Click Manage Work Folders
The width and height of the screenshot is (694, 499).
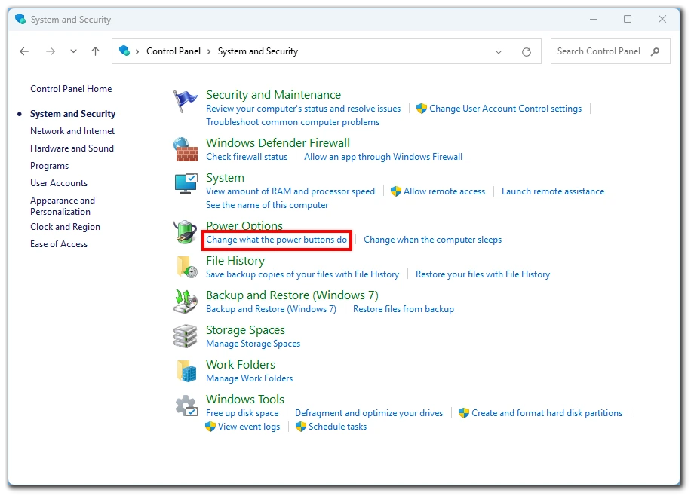coord(249,378)
